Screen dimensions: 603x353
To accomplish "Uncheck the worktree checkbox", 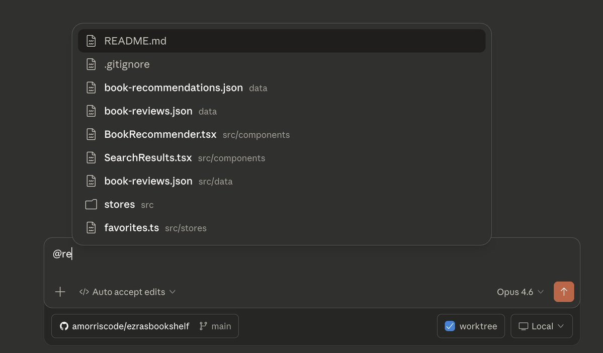I will [450, 326].
